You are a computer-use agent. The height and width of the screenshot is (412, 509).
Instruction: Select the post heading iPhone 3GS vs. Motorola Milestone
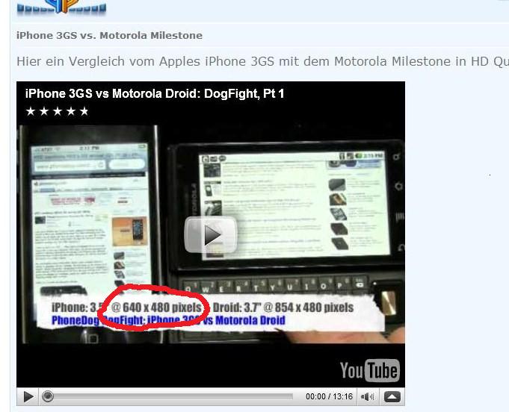coord(109,35)
